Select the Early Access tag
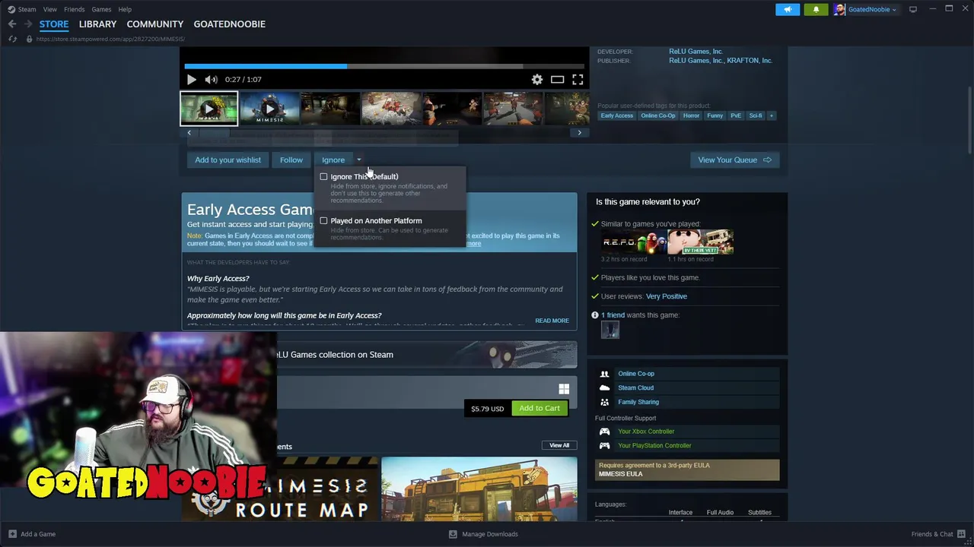Image resolution: width=974 pixels, height=547 pixels. 616,115
